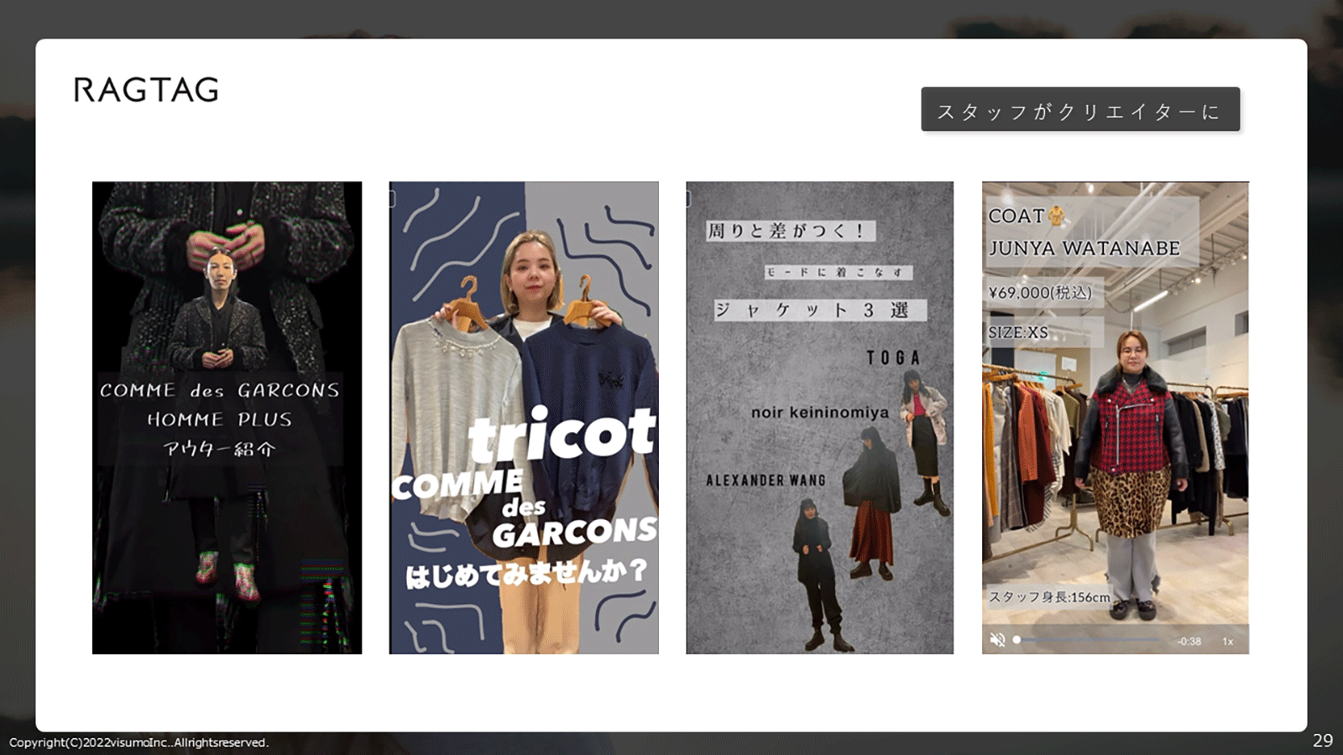The image size is (1343, 755).
Task: Open the tricot COMME des GARCONS video
Action: click(524, 418)
